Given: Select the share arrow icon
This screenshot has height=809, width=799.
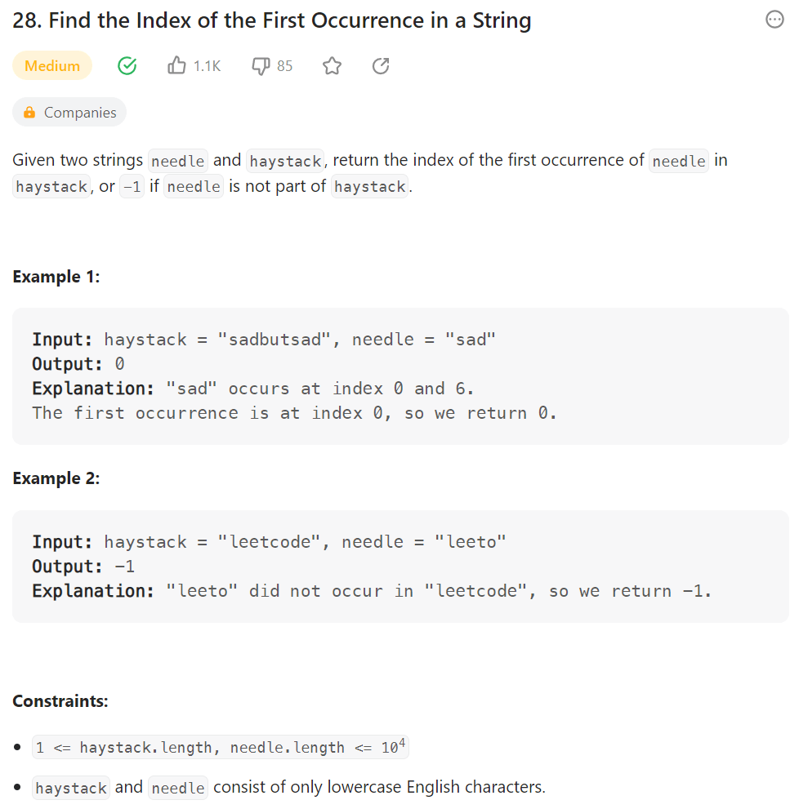Looking at the screenshot, I should (380, 65).
